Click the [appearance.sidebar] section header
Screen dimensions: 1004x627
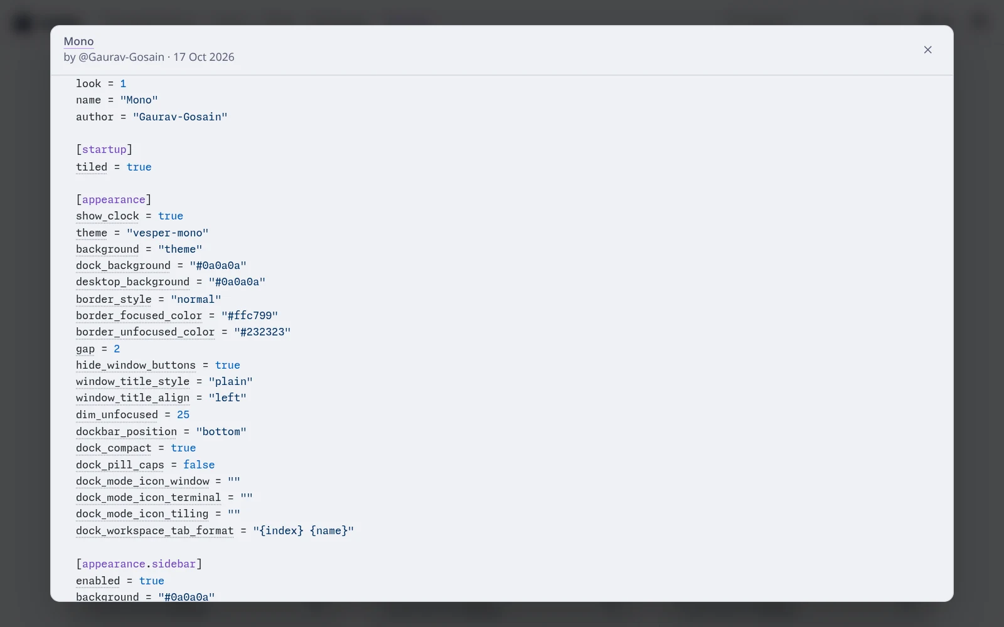tap(139, 564)
